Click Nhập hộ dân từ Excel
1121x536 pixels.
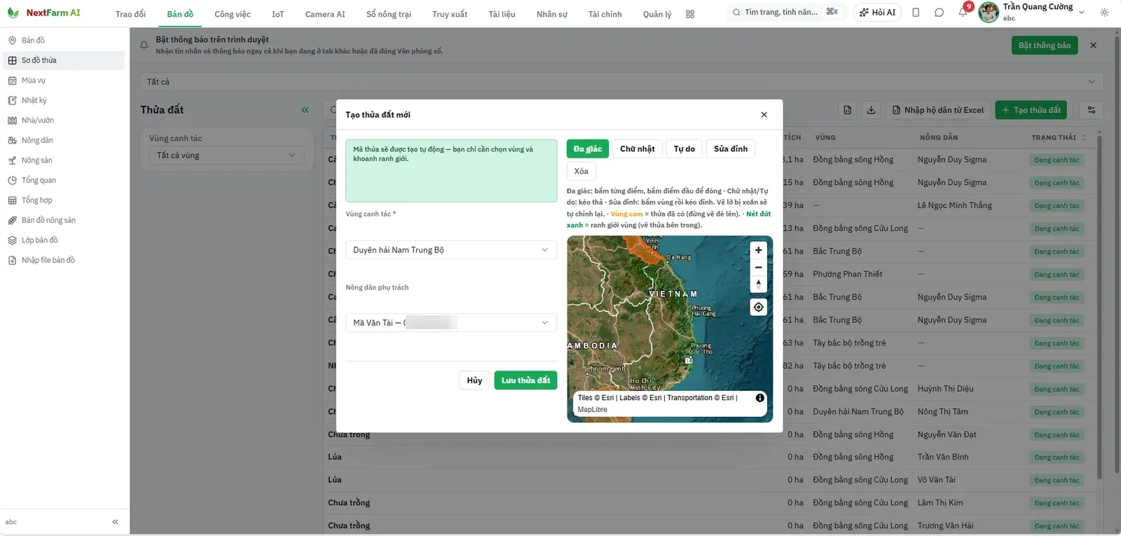click(x=937, y=110)
